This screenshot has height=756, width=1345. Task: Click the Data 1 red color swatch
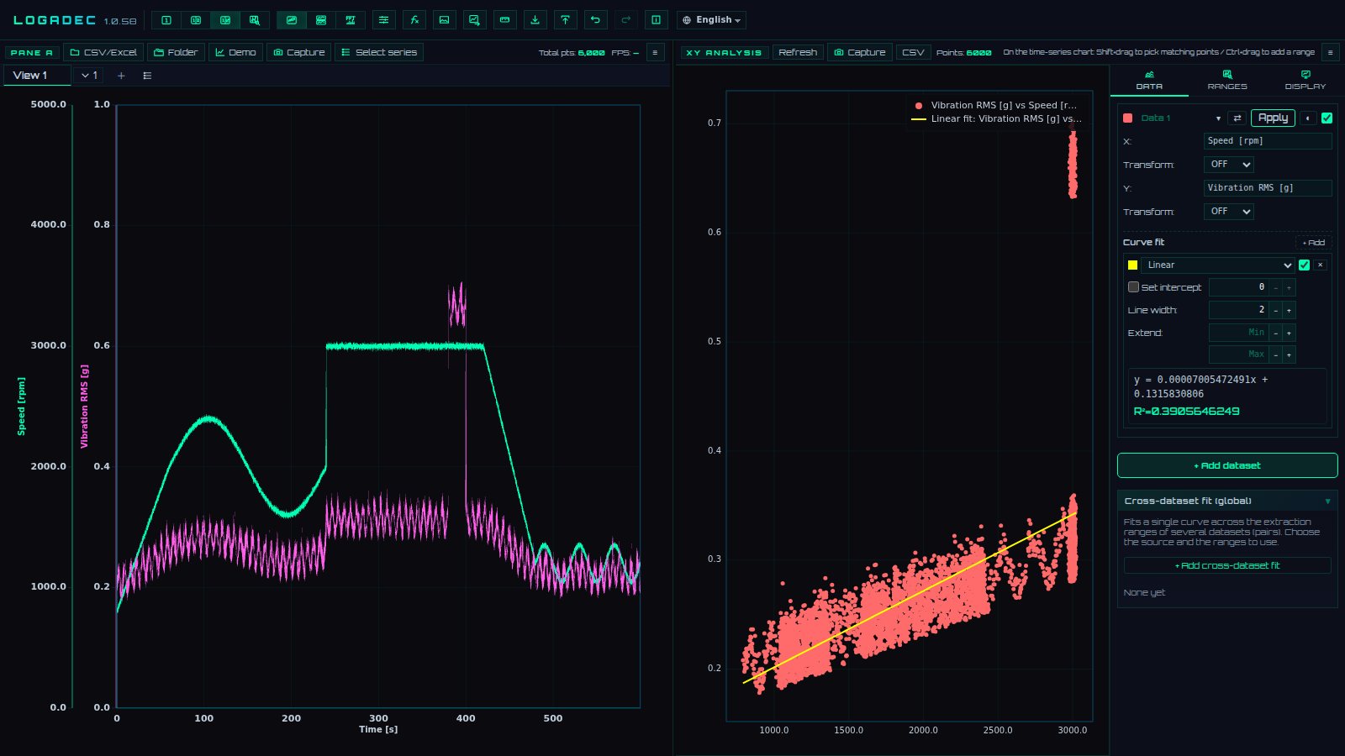[x=1128, y=118]
